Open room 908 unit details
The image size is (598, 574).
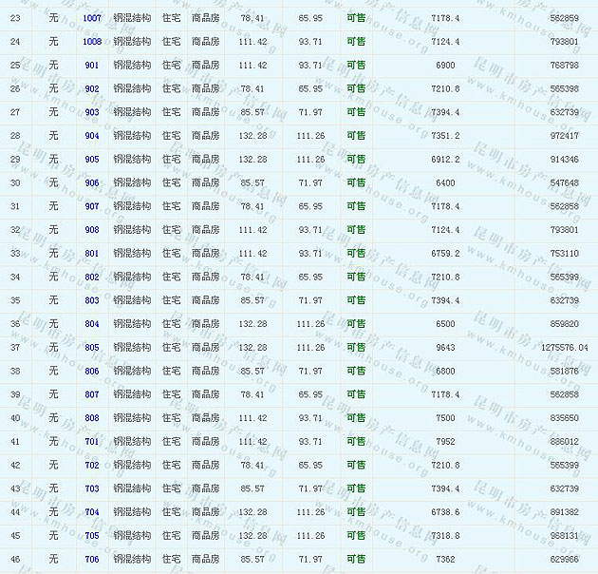(x=92, y=230)
